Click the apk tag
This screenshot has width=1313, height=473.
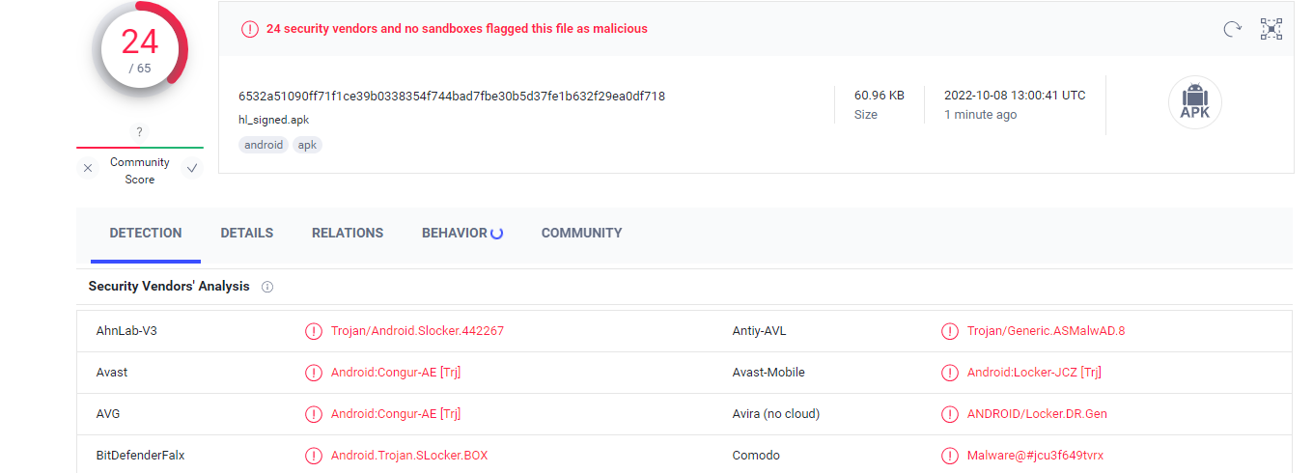307,145
